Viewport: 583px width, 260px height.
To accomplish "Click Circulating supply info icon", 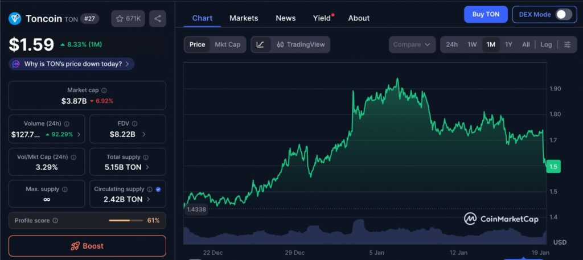I will 150,189.
